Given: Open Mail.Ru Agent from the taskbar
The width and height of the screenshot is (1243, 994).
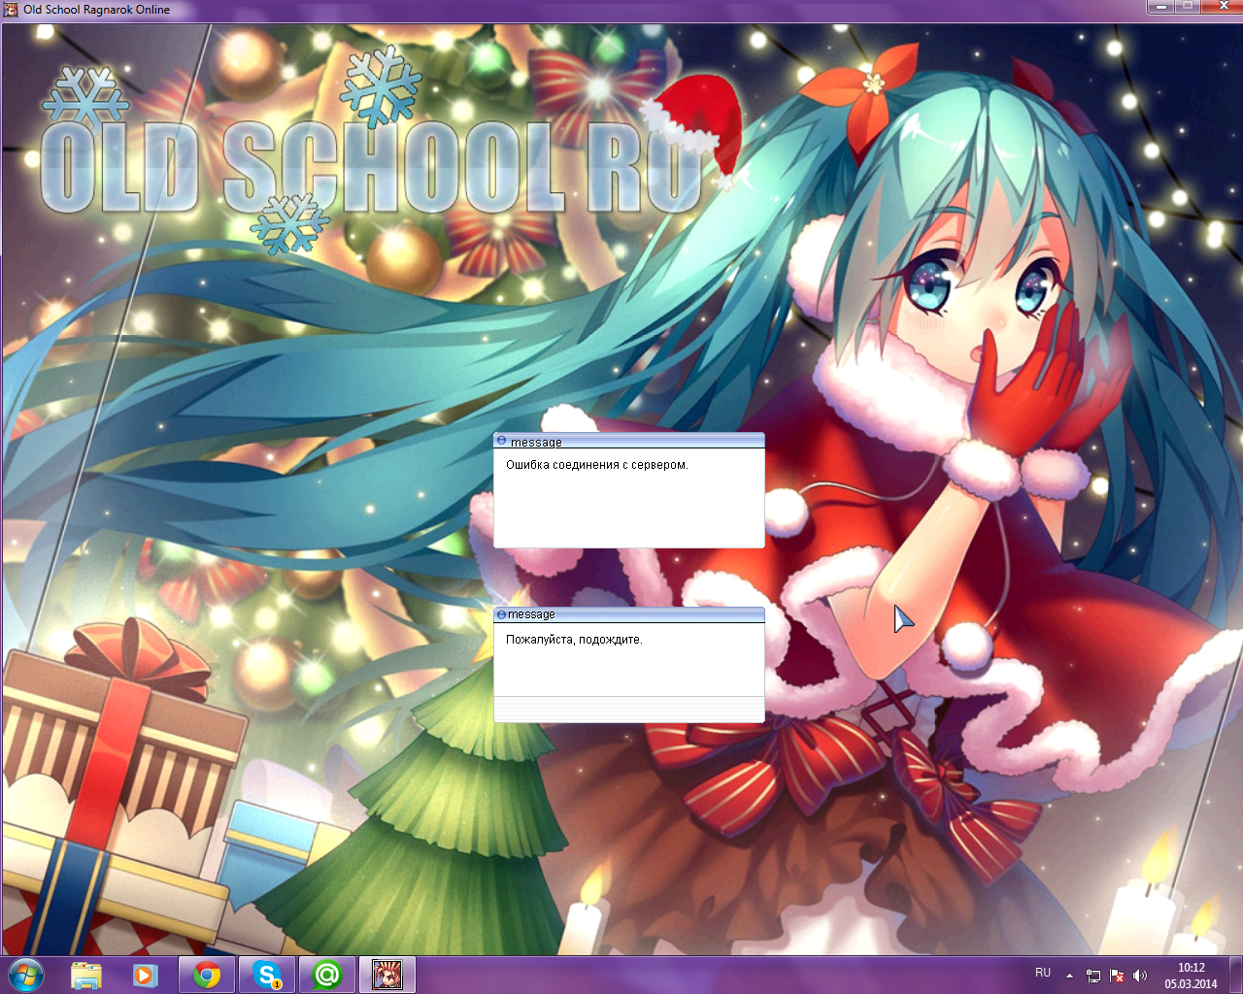Looking at the screenshot, I should [x=327, y=975].
